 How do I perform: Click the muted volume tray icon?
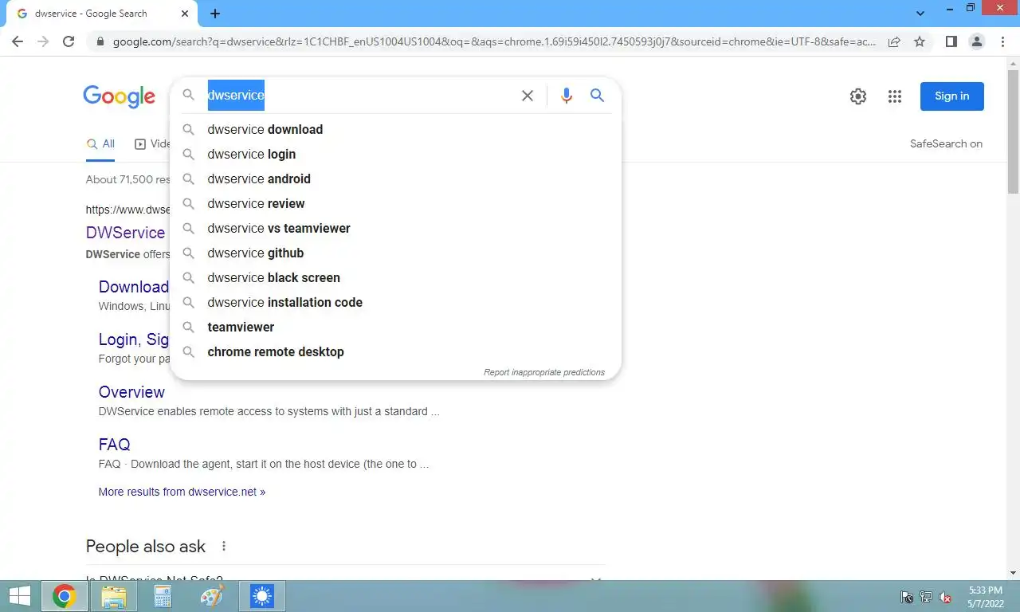click(946, 597)
